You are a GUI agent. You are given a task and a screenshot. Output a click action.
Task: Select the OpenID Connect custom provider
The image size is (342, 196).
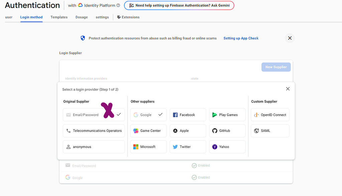[x=270, y=115]
